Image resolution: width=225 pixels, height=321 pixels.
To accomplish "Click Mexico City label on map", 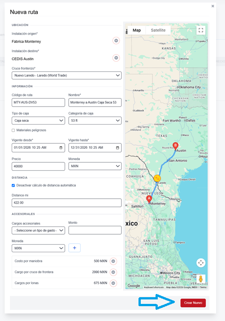I will tap(171, 273).
